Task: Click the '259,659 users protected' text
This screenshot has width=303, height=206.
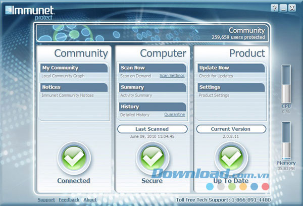Action: (x=238, y=37)
